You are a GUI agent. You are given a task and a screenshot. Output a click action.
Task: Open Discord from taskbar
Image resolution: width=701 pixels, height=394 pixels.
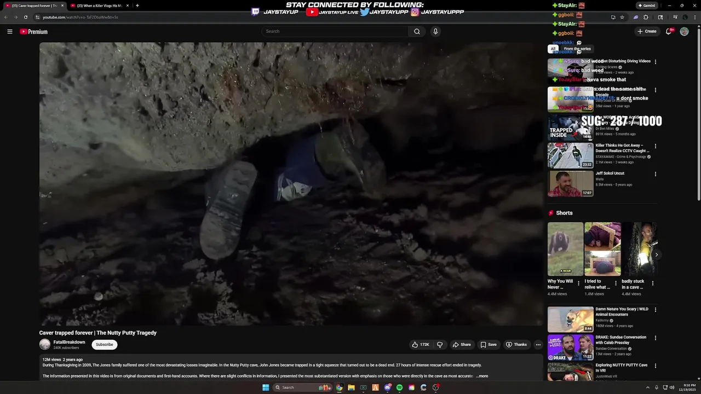click(388, 387)
